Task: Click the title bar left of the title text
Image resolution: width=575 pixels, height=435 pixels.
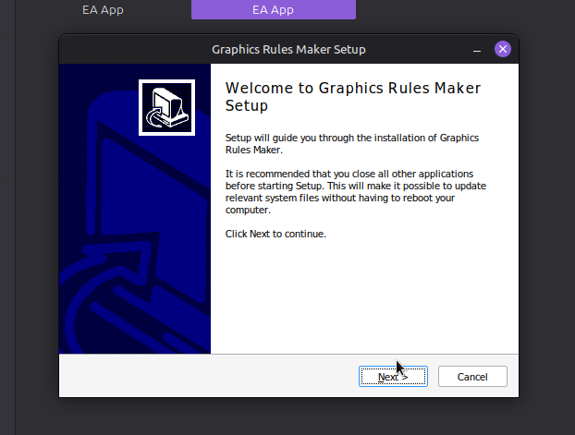Action: click(x=129, y=49)
